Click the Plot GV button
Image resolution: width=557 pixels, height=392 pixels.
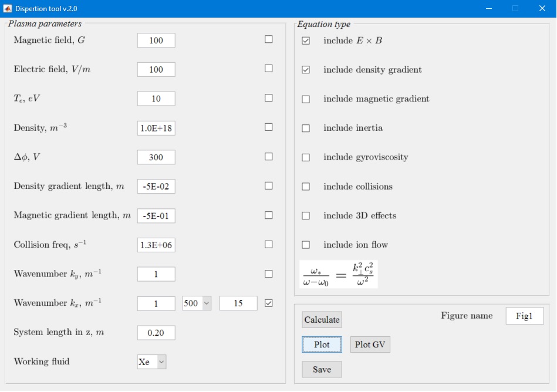coord(370,344)
